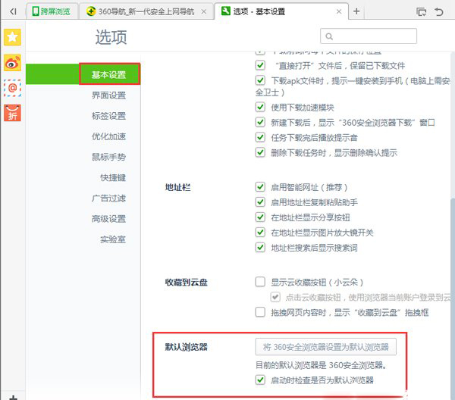Click the options search input field
The image size is (455, 400).
[369, 36]
